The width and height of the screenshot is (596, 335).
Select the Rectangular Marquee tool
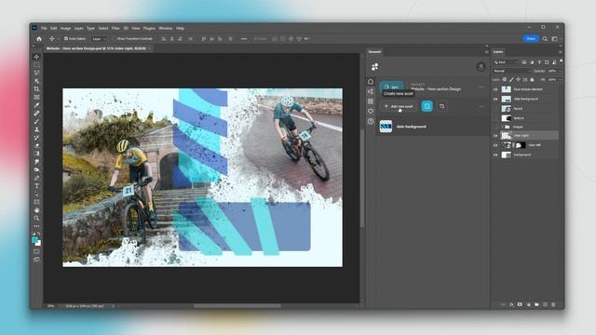point(36,65)
